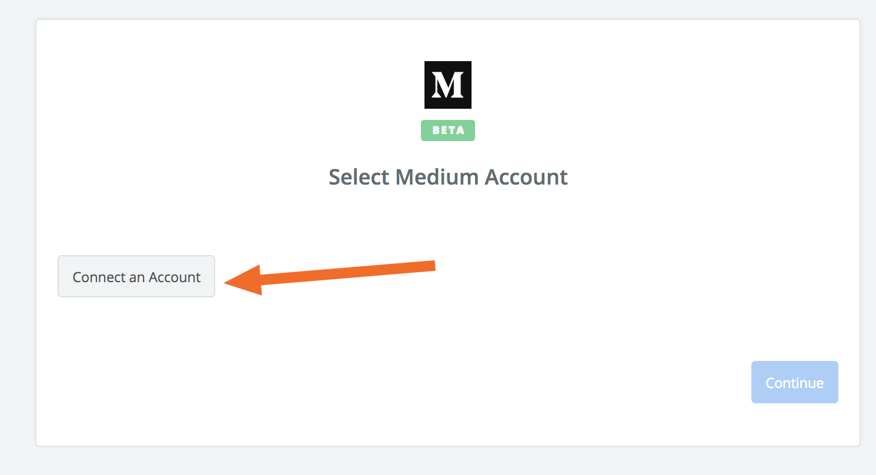Click the Continue label text

coord(794,383)
